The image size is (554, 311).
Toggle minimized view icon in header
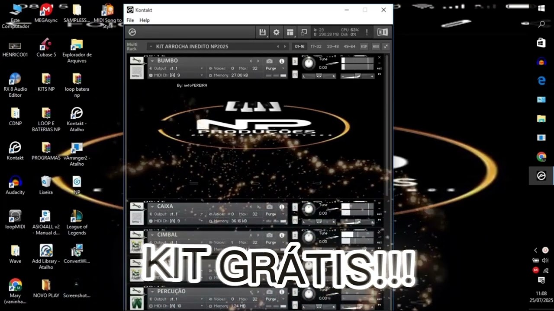click(x=304, y=32)
